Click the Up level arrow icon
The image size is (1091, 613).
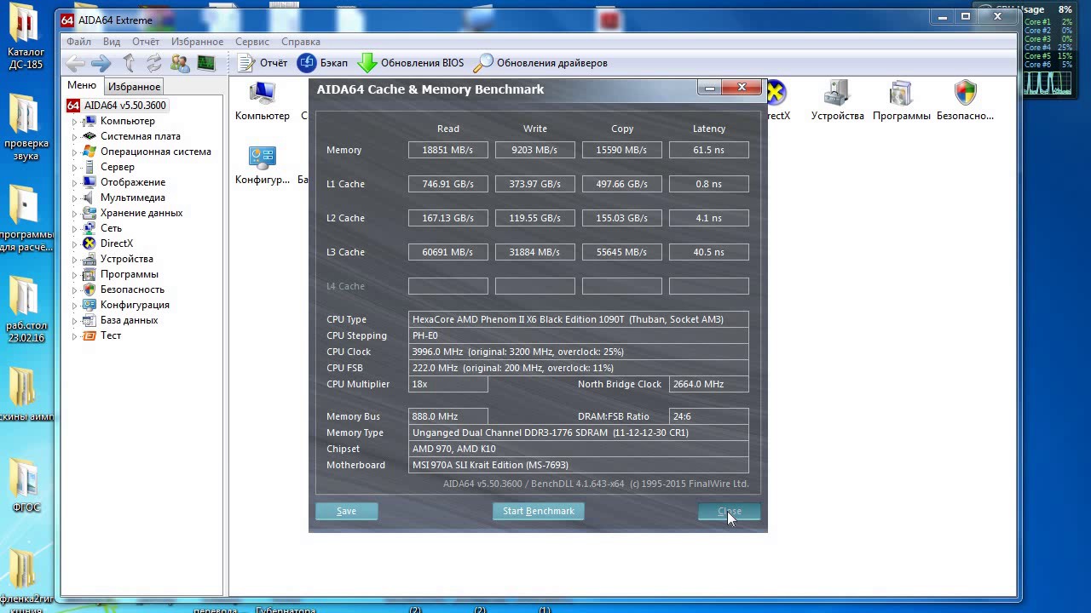point(129,63)
